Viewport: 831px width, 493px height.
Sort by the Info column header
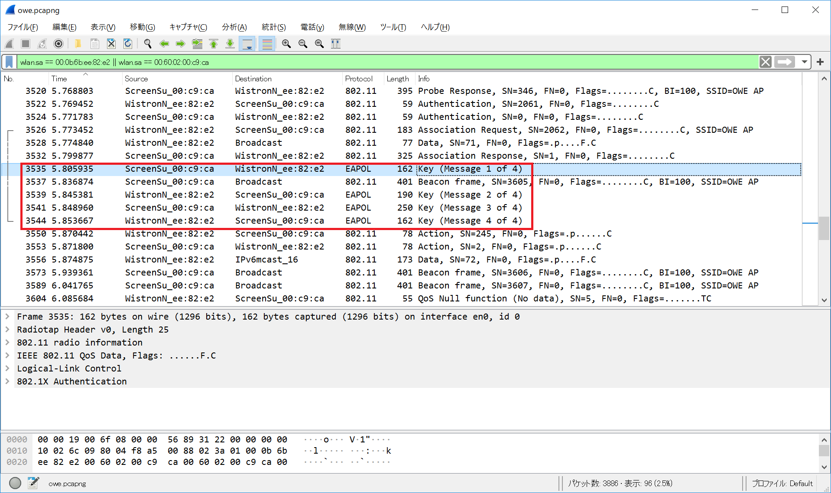pyautogui.click(x=608, y=79)
